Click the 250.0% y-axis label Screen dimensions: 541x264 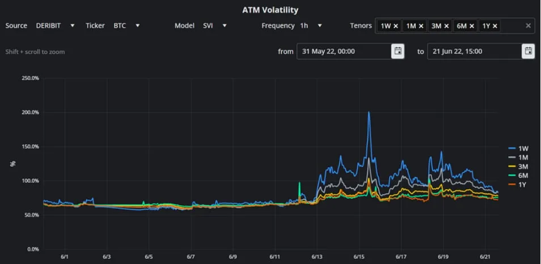pos(31,78)
